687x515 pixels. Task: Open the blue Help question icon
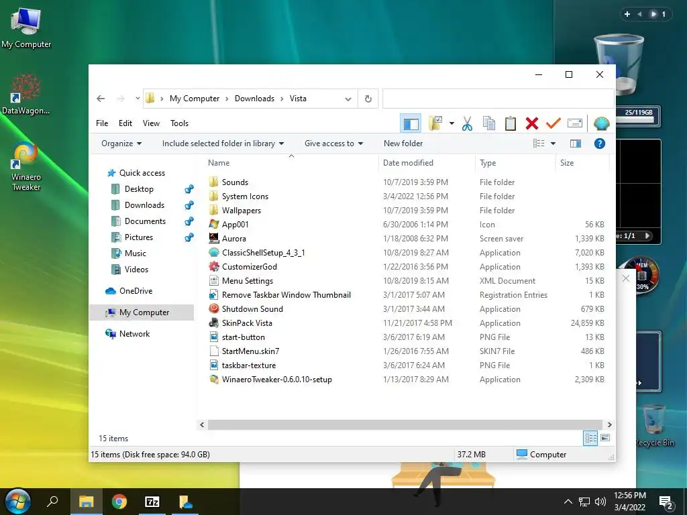(x=599, y=144)
